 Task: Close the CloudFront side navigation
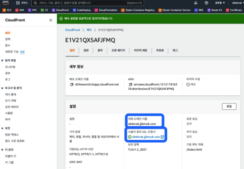pos(51,20)
